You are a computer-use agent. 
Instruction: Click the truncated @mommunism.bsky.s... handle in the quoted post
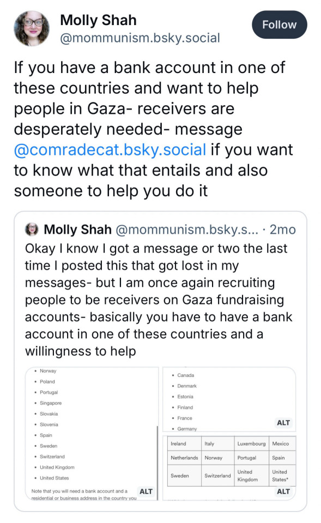point(187,229)
